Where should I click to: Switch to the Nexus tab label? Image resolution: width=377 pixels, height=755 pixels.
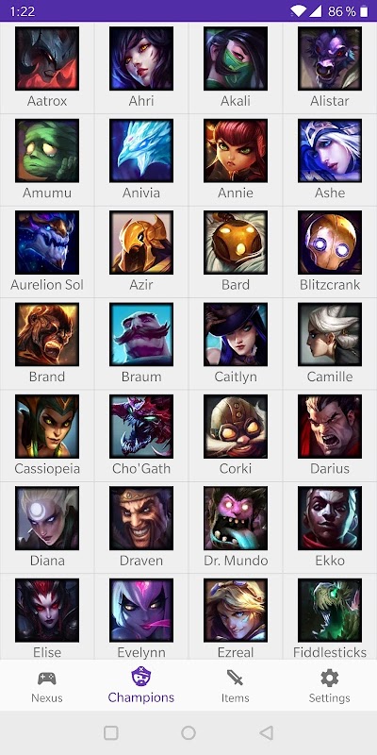(46, 697)
